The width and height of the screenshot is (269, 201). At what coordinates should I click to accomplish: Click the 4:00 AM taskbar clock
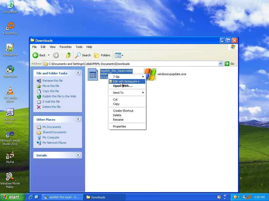tap(259, 197)
